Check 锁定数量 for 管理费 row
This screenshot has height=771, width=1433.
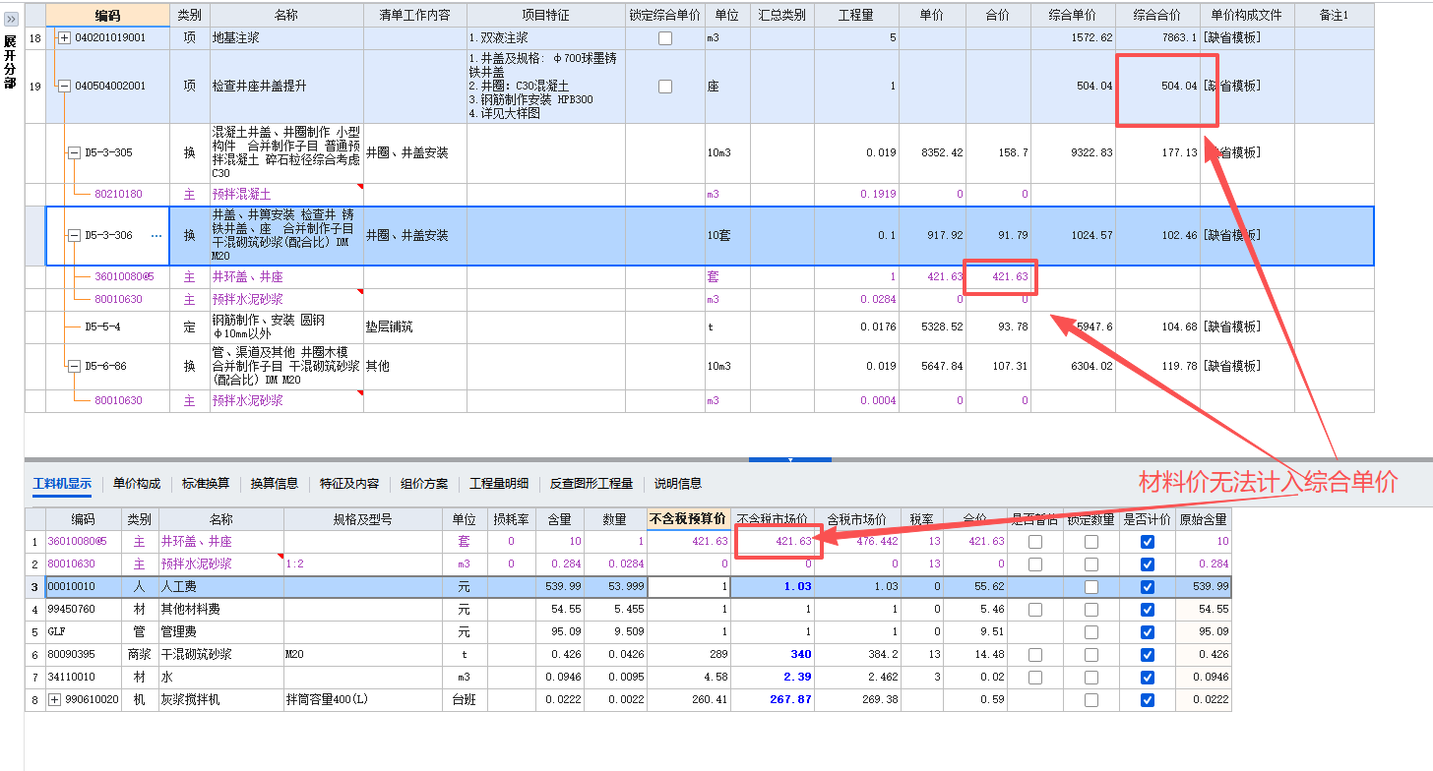[x=1090, y=632]
